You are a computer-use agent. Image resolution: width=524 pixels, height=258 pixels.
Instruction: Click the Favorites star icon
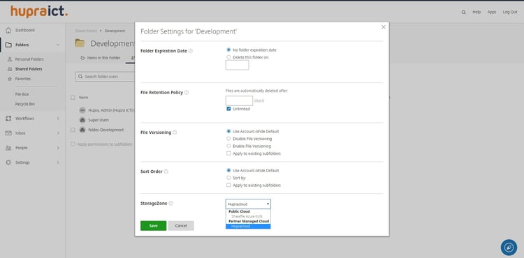[10, 79]
